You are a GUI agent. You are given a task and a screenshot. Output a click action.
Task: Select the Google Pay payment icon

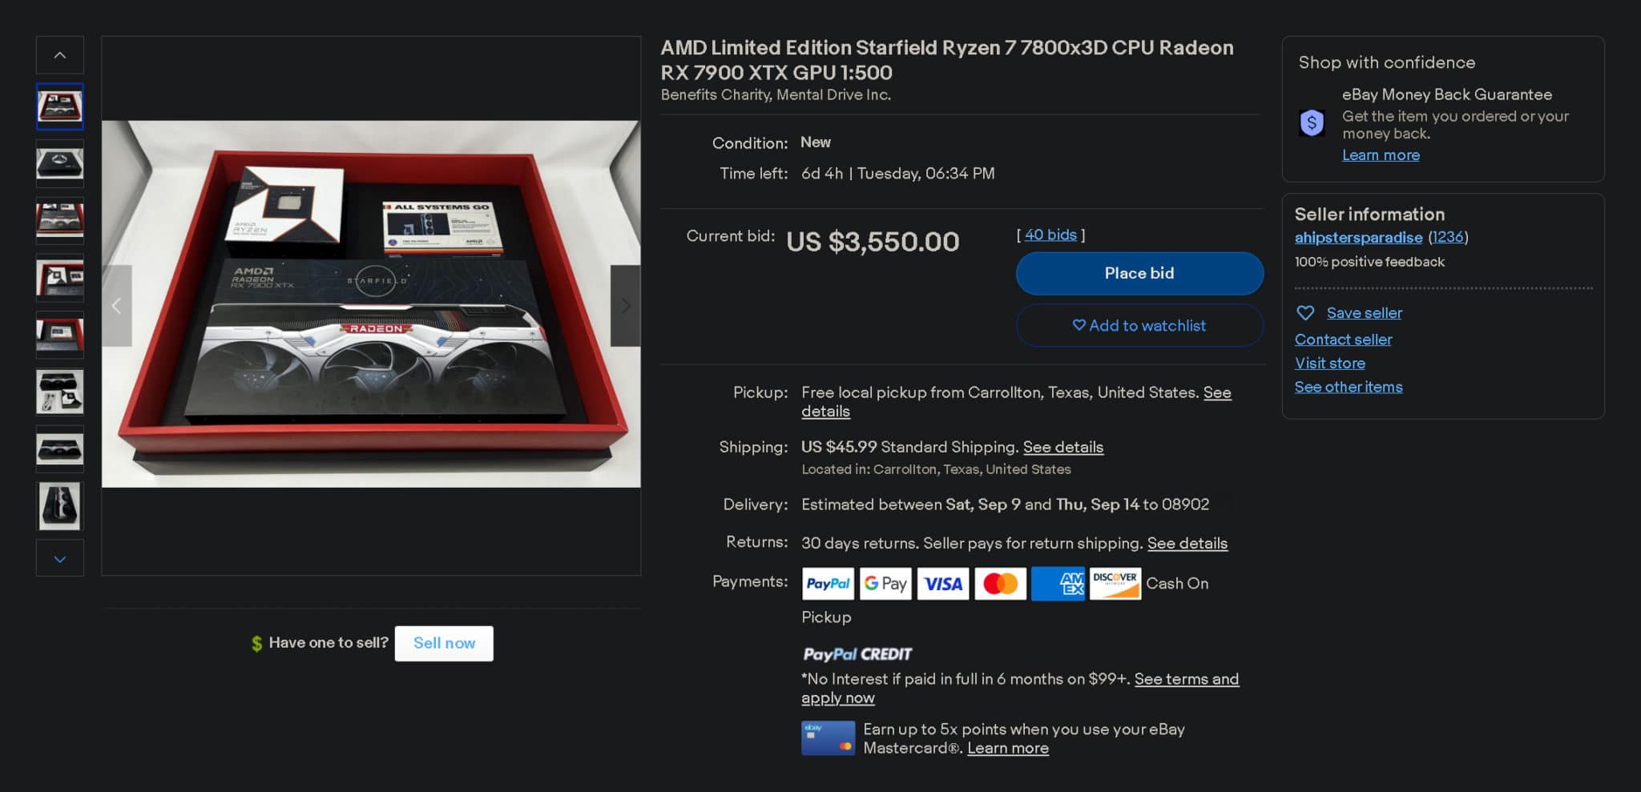885,583
